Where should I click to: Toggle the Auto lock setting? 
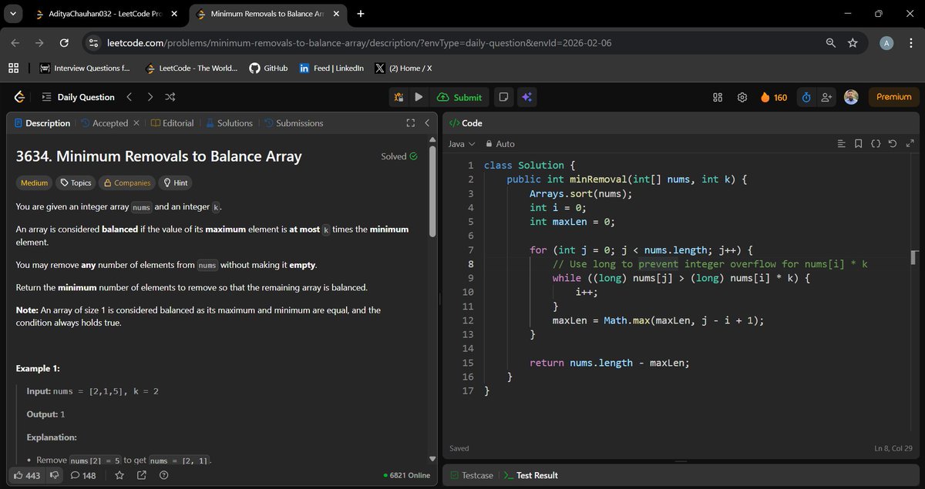[500, 144]
